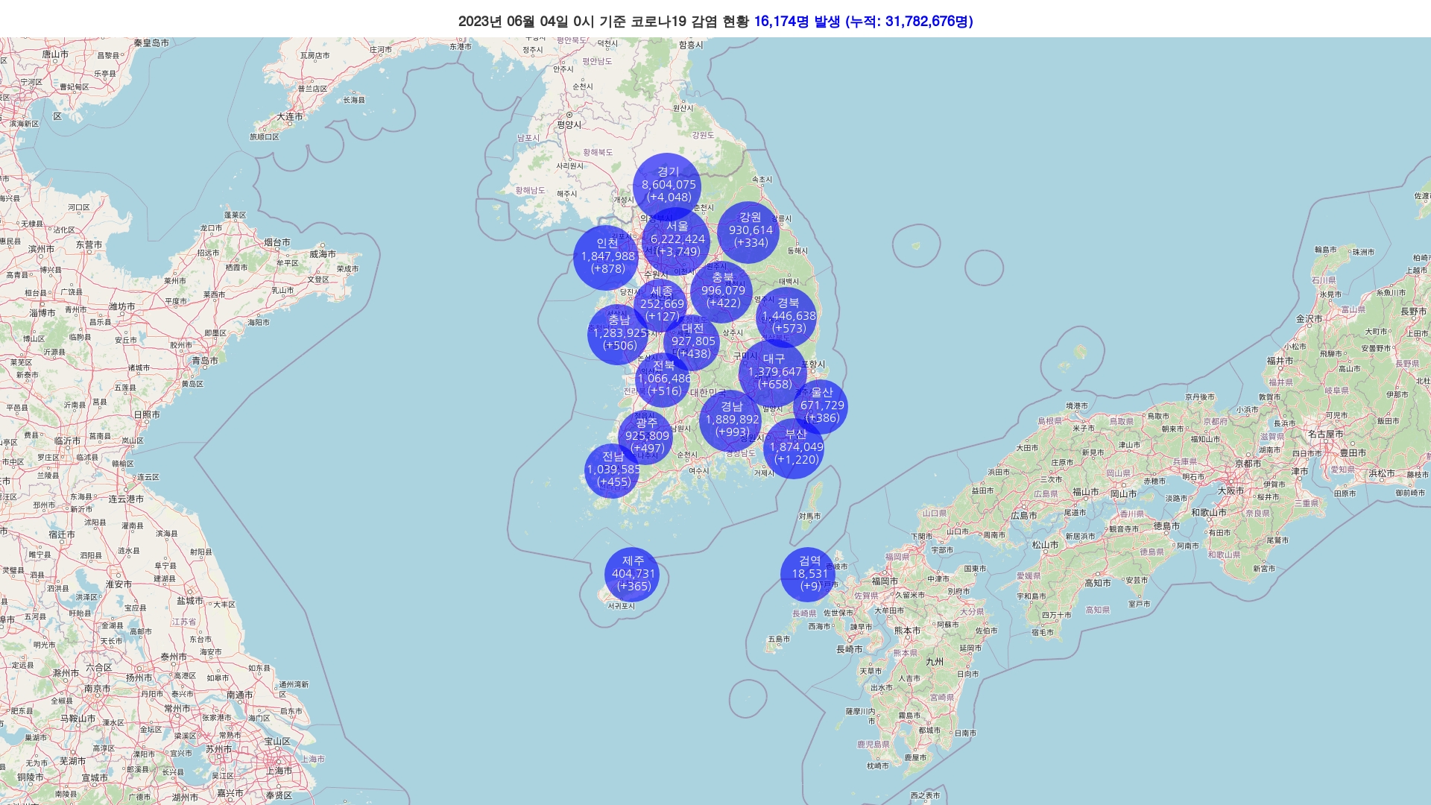The width and height of the screenshot is (1431, 805).
Task: Open the 전남 (Jeonnam) region marker
Action: coord(612,470)
